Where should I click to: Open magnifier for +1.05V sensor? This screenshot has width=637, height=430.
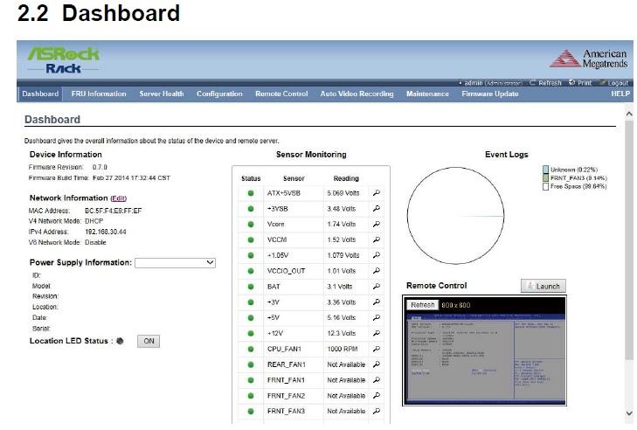pyautogui.click(x=377, y=255)
